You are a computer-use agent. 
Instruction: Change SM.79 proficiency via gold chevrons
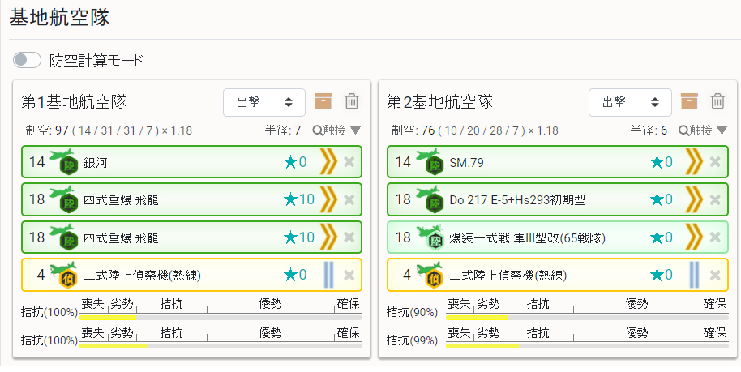point(694,162)
